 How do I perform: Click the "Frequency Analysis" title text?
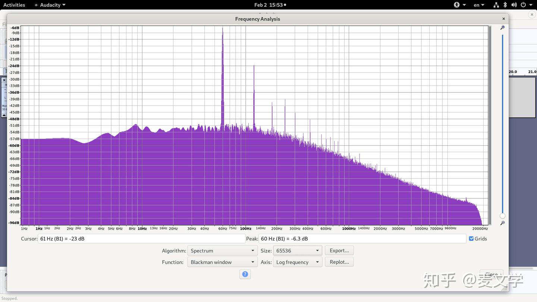[258, 19]
